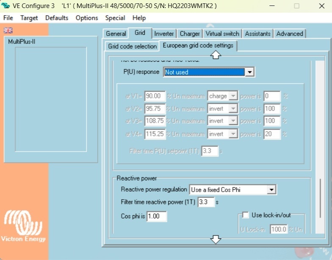The height and width of the screenshot is (260, 332).
Task: Open the V2 invert mode dropdown
Action: (x=233, y=109)
